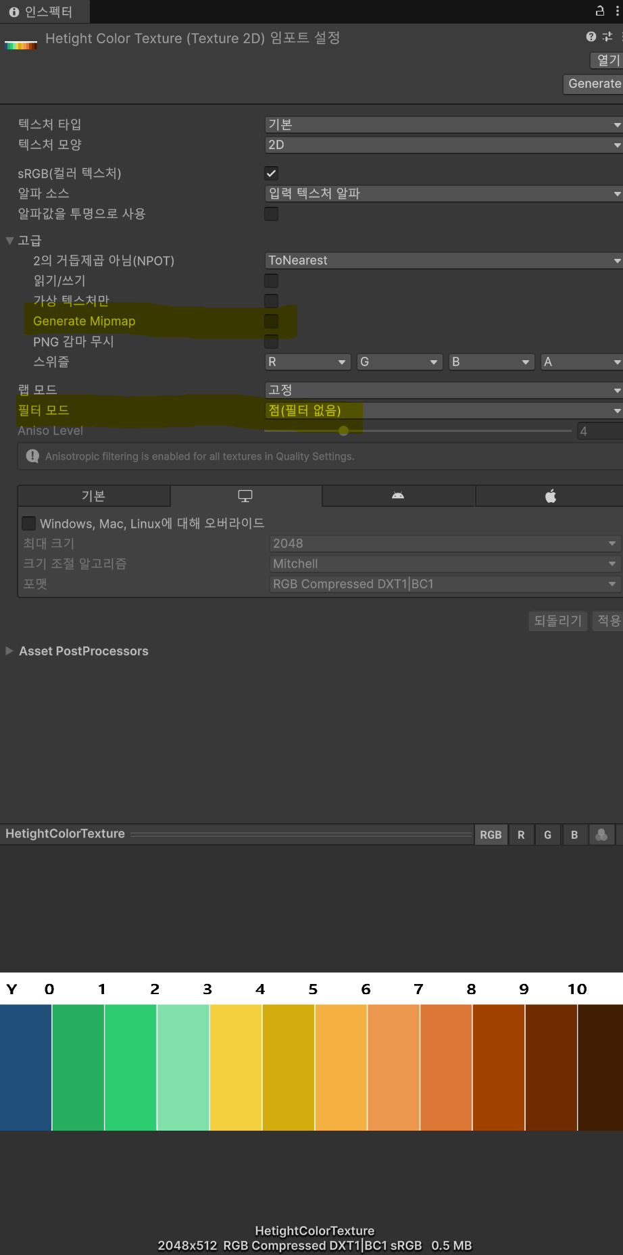623x1255 pixels.
Task: Show RGB channels in preview
Action: tap(491, 835)
